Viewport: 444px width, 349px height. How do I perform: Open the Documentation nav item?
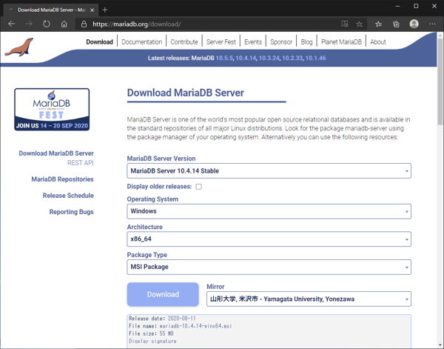pyautogui.click(x=142, y=42)
